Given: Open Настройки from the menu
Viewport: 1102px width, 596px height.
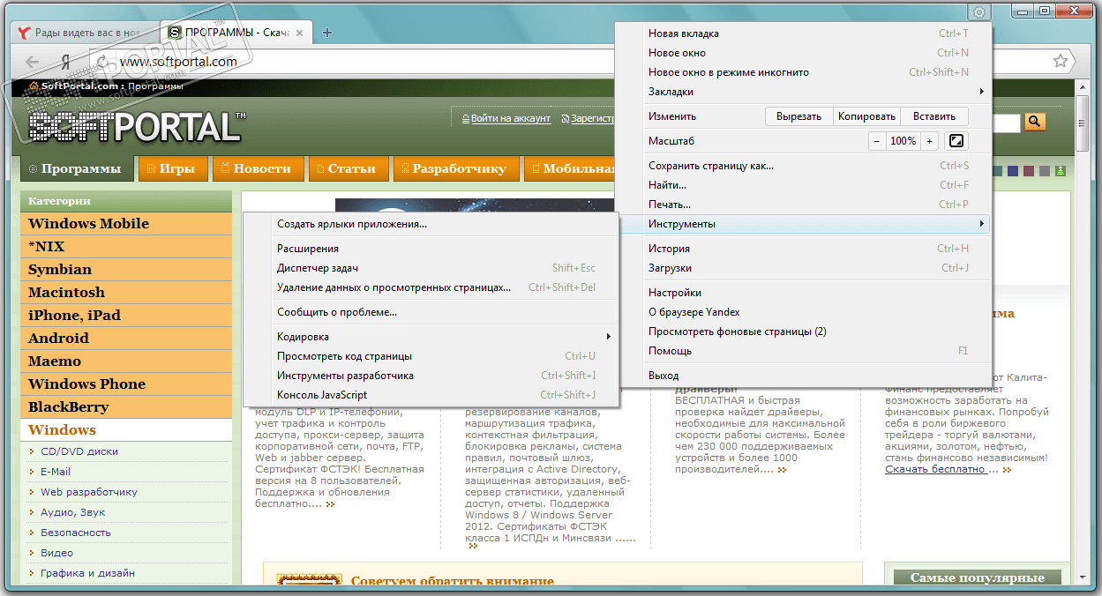Looking at the screenshot, I should click(x=803, y=293).
